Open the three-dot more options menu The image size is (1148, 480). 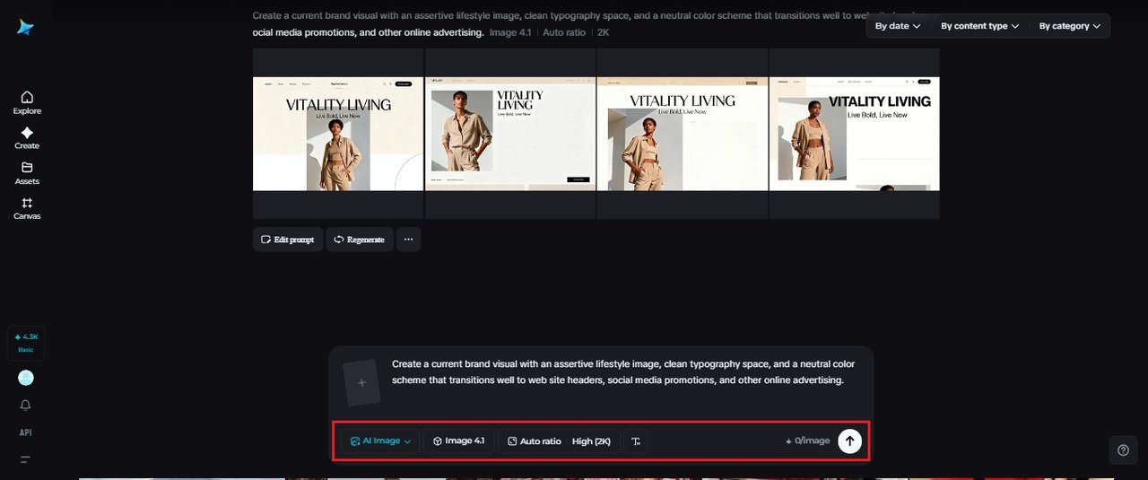408,240
